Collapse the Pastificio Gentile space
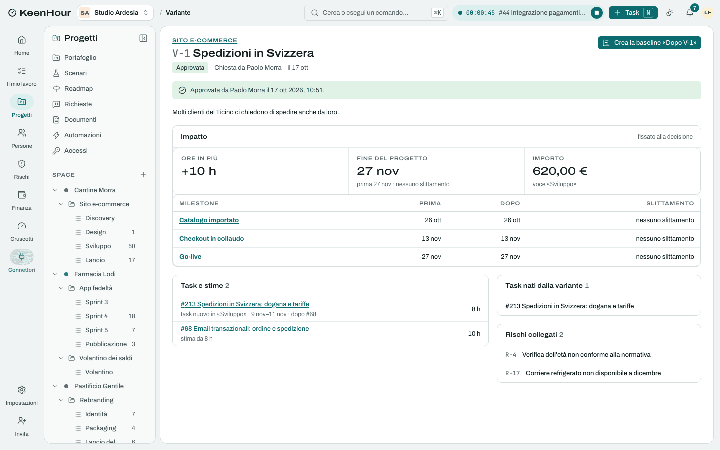 (56, 386)
